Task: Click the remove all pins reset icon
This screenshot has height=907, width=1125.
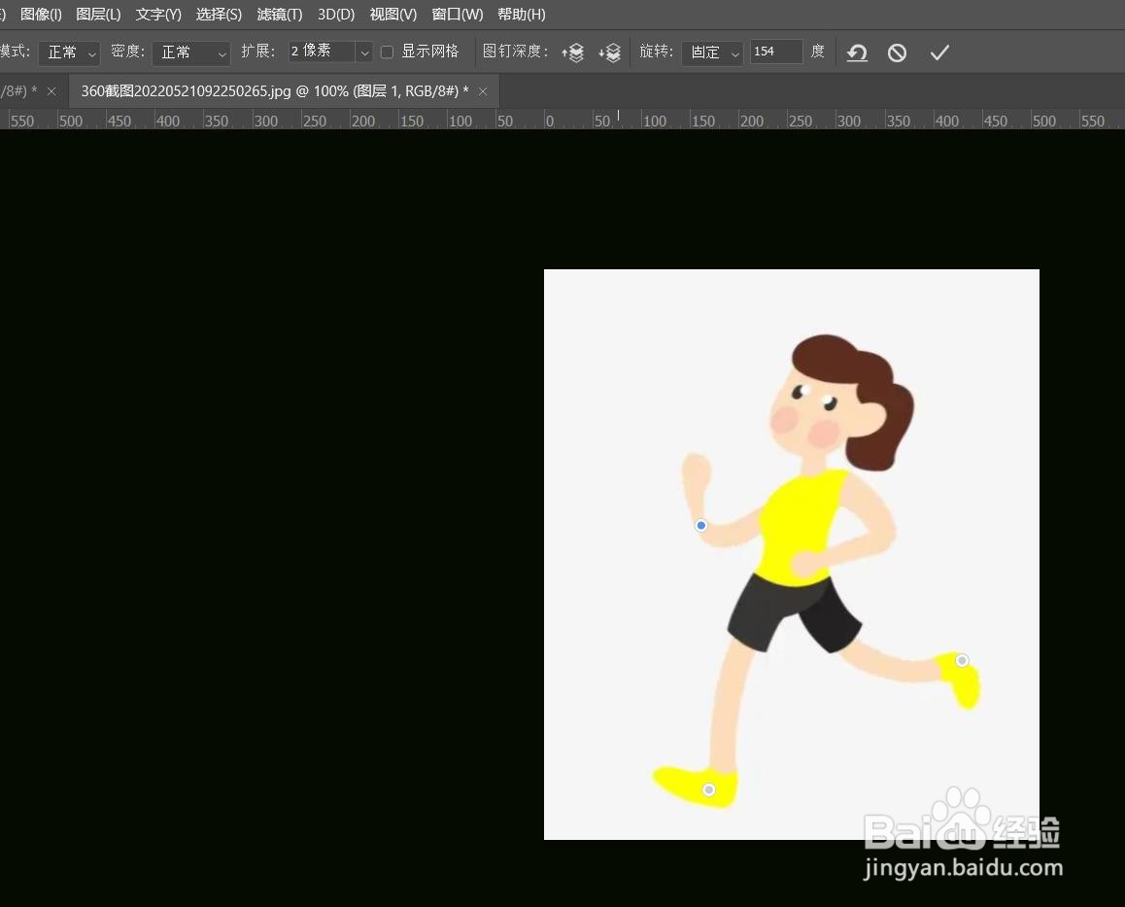Action: [x=857, y=52]
